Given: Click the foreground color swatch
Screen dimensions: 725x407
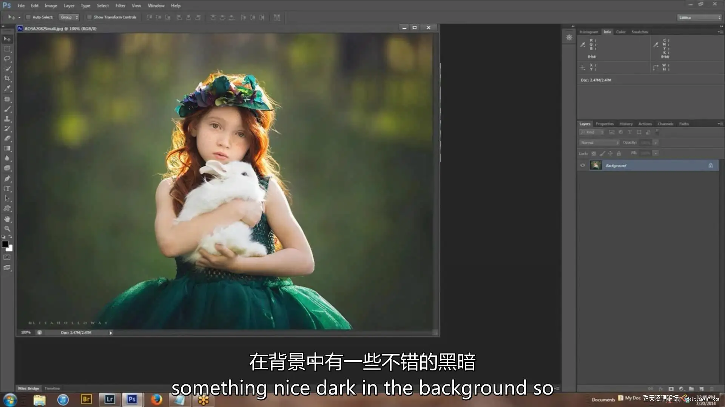Looking at the screenshot, I should [x=5, y=244].
